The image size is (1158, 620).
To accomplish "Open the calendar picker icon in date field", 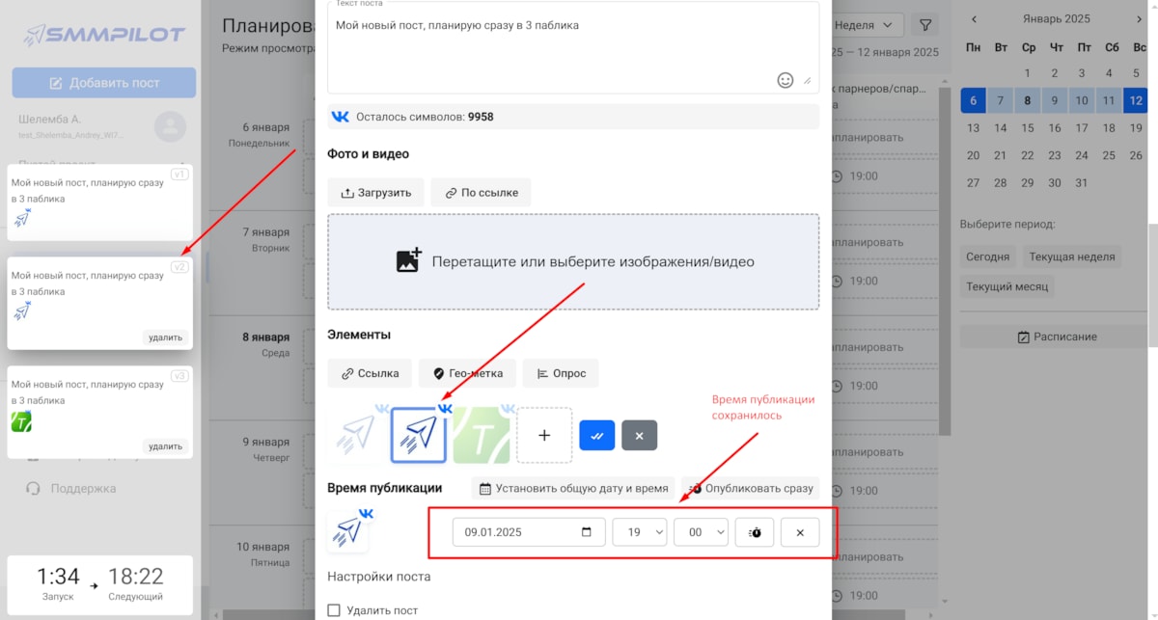I will pos(588,532).
